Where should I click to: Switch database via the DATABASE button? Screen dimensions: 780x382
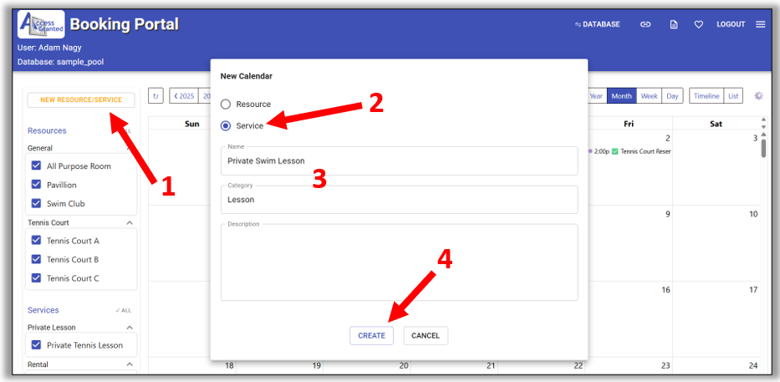coord(598,25)
